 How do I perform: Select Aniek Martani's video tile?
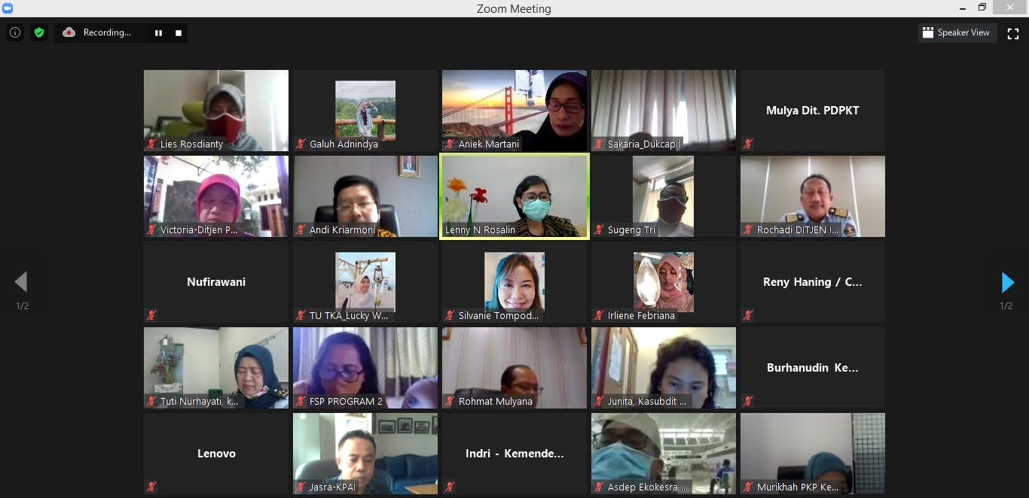click(x=514, y=110)
